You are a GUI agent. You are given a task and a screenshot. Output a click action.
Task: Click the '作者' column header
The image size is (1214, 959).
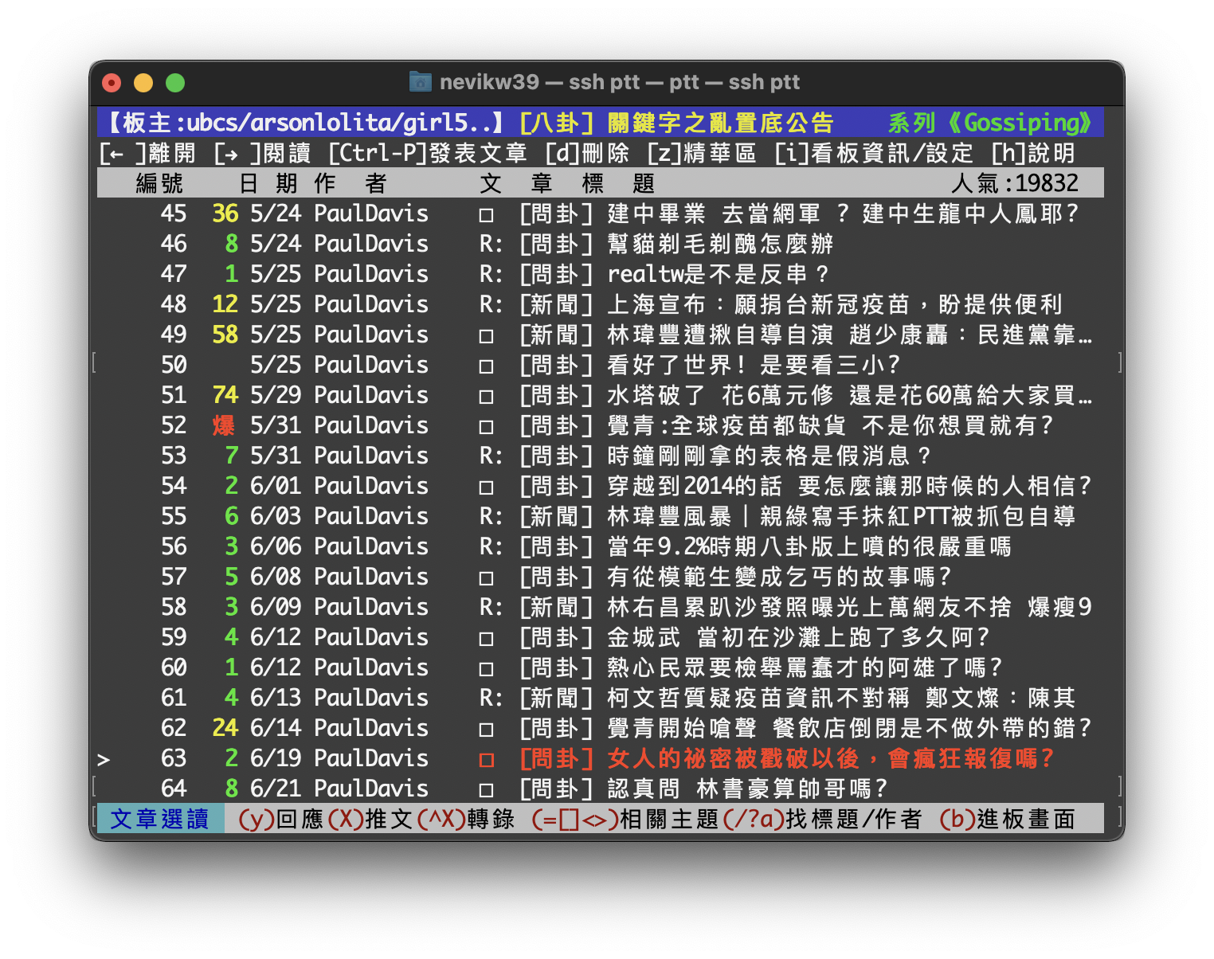pos(350,183)
